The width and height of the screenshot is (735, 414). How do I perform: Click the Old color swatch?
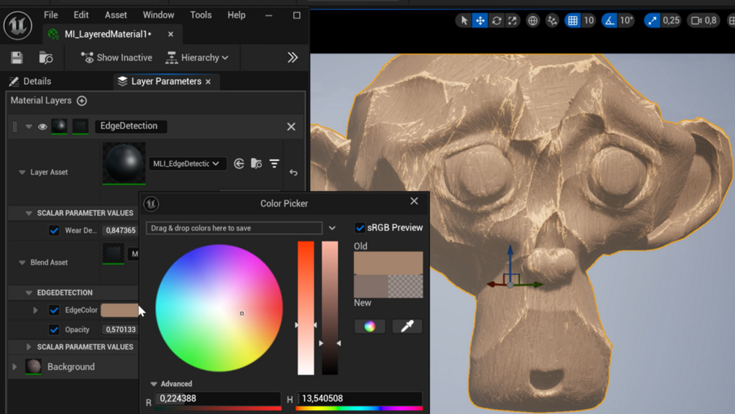(x=388, y=263)
